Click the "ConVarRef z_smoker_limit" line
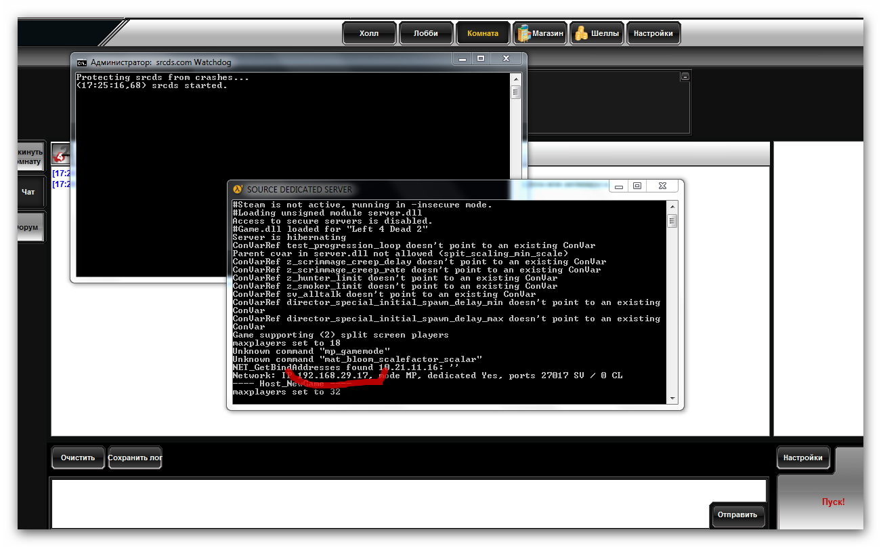 [x=395, y=286]
